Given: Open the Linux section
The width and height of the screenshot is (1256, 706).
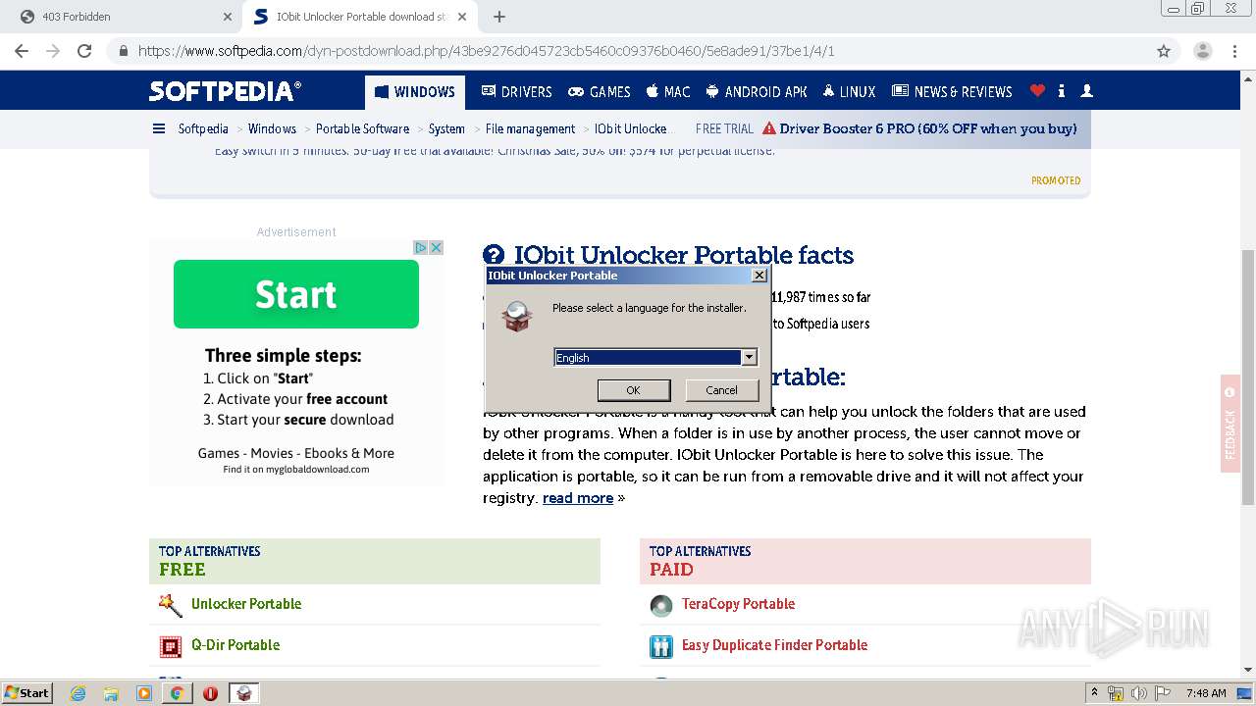Looking at the screenshot, I should click(x=850, y=92).
